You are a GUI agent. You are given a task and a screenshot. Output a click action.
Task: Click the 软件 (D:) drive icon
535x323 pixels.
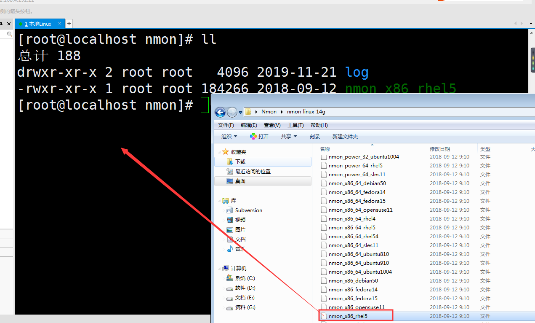pyautogui.click(x=229, y=288)
